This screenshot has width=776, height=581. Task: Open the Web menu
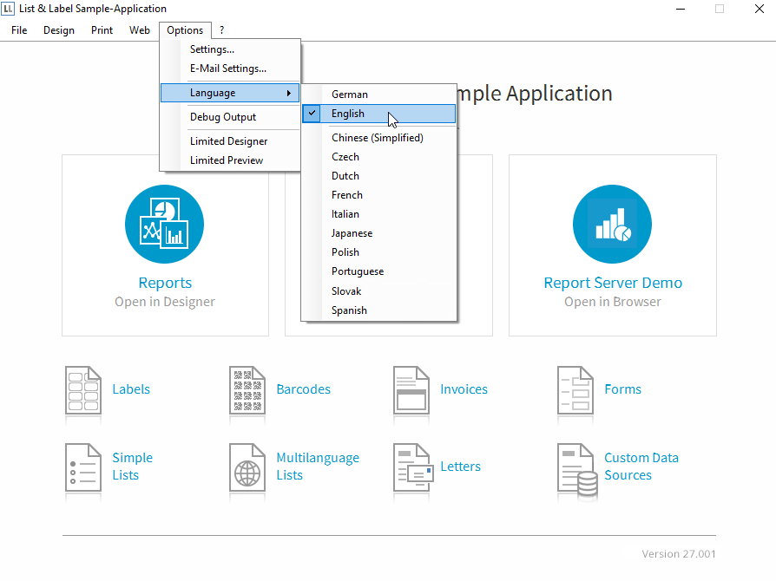point(140,30)
